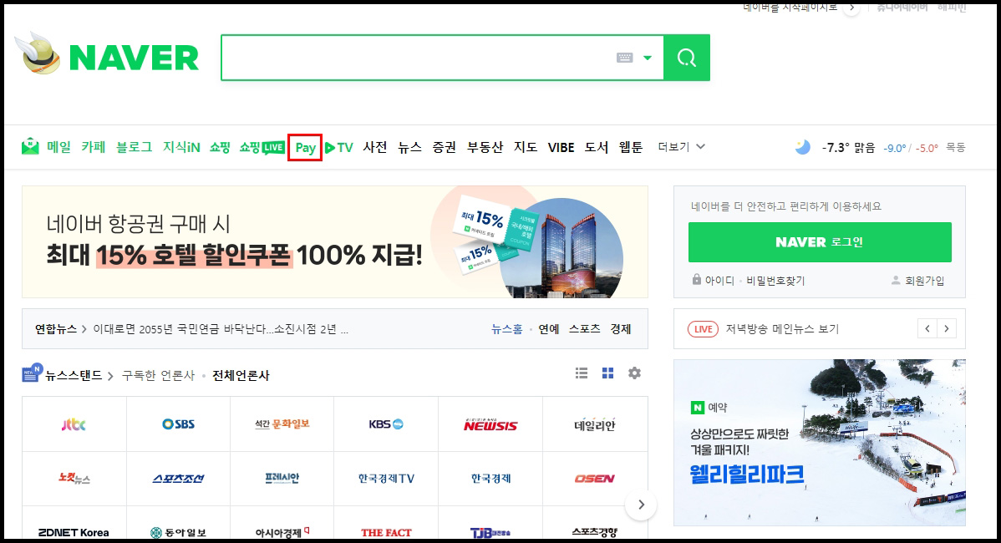The width and height of the screenshot is (1001, 543).
Task: Open 지식iN service
Action: (x=181, y=147)
